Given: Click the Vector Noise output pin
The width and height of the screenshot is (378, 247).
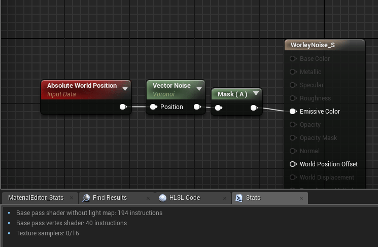Looking at the screenshot, I should click(196, 107).
